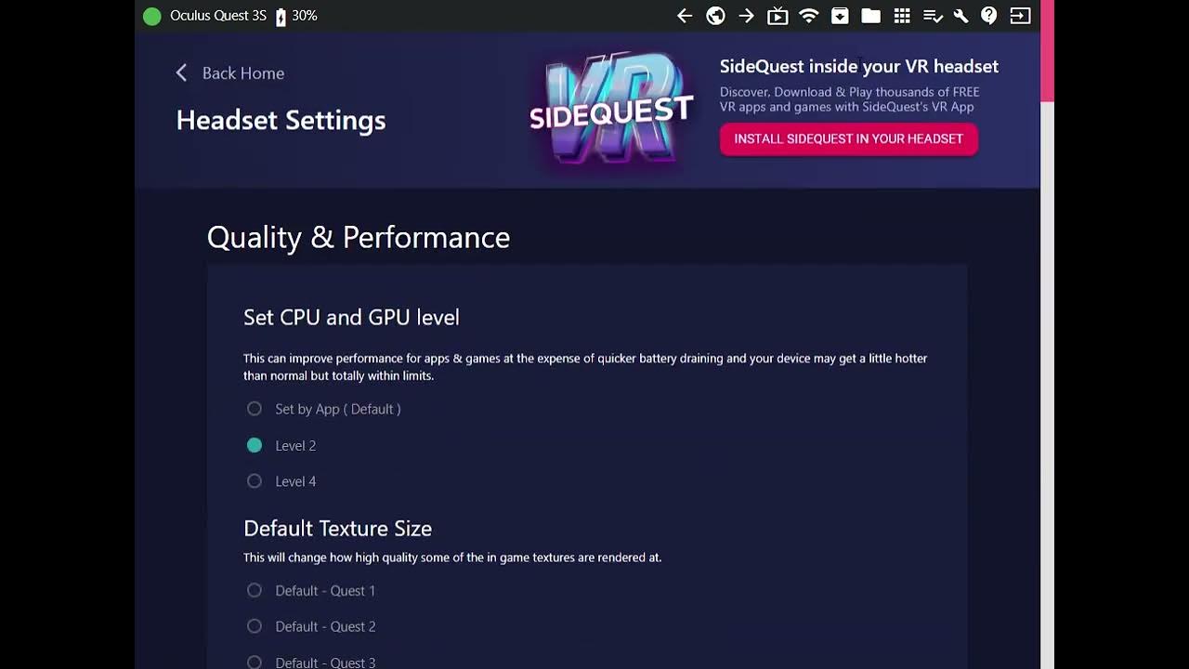This screenshot has height=669, width=1189.
Task: Open the install APK box icon
Action: [x=840, y=16]
